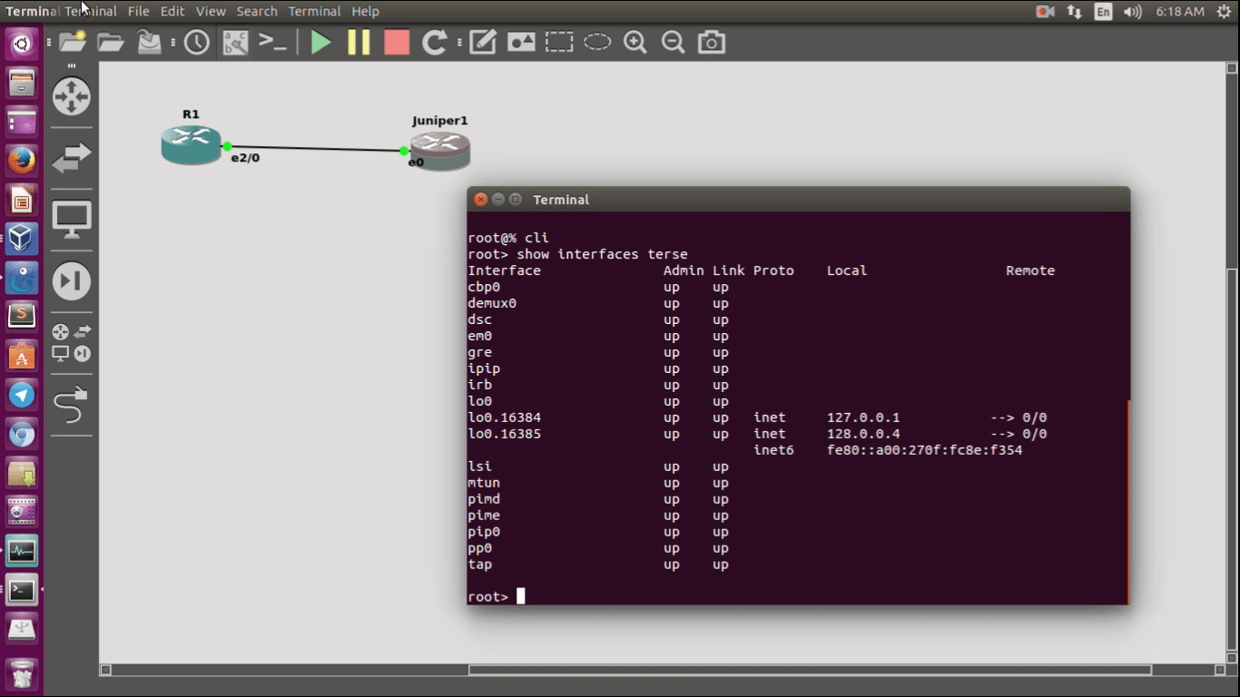The image size is (1240, 697).
Task: Suspend all nodes with yellow pause button
Action: 359,43
